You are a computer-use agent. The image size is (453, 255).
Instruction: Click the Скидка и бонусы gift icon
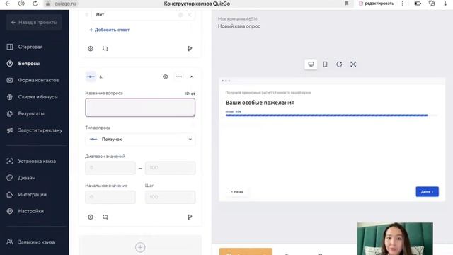click(x=10, y=97)
